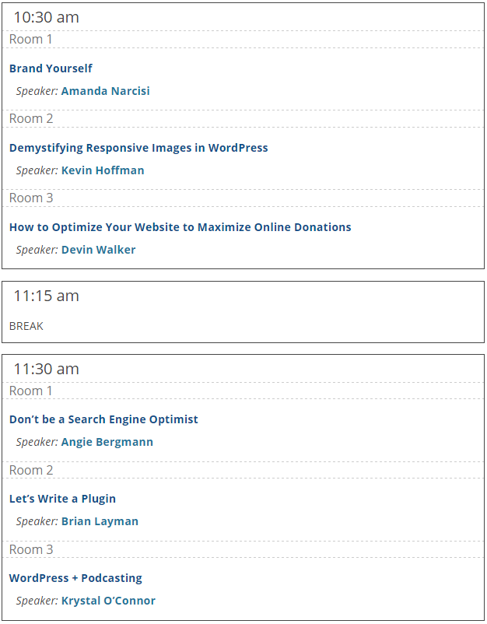The width and height of the screenshot is (487, 624).
Task: Open the WordPress + Podcasting session
Action: click(x=75, y=578)
